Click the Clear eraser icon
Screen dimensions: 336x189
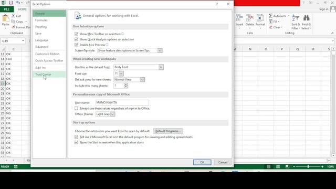click(x=271, y=27)
